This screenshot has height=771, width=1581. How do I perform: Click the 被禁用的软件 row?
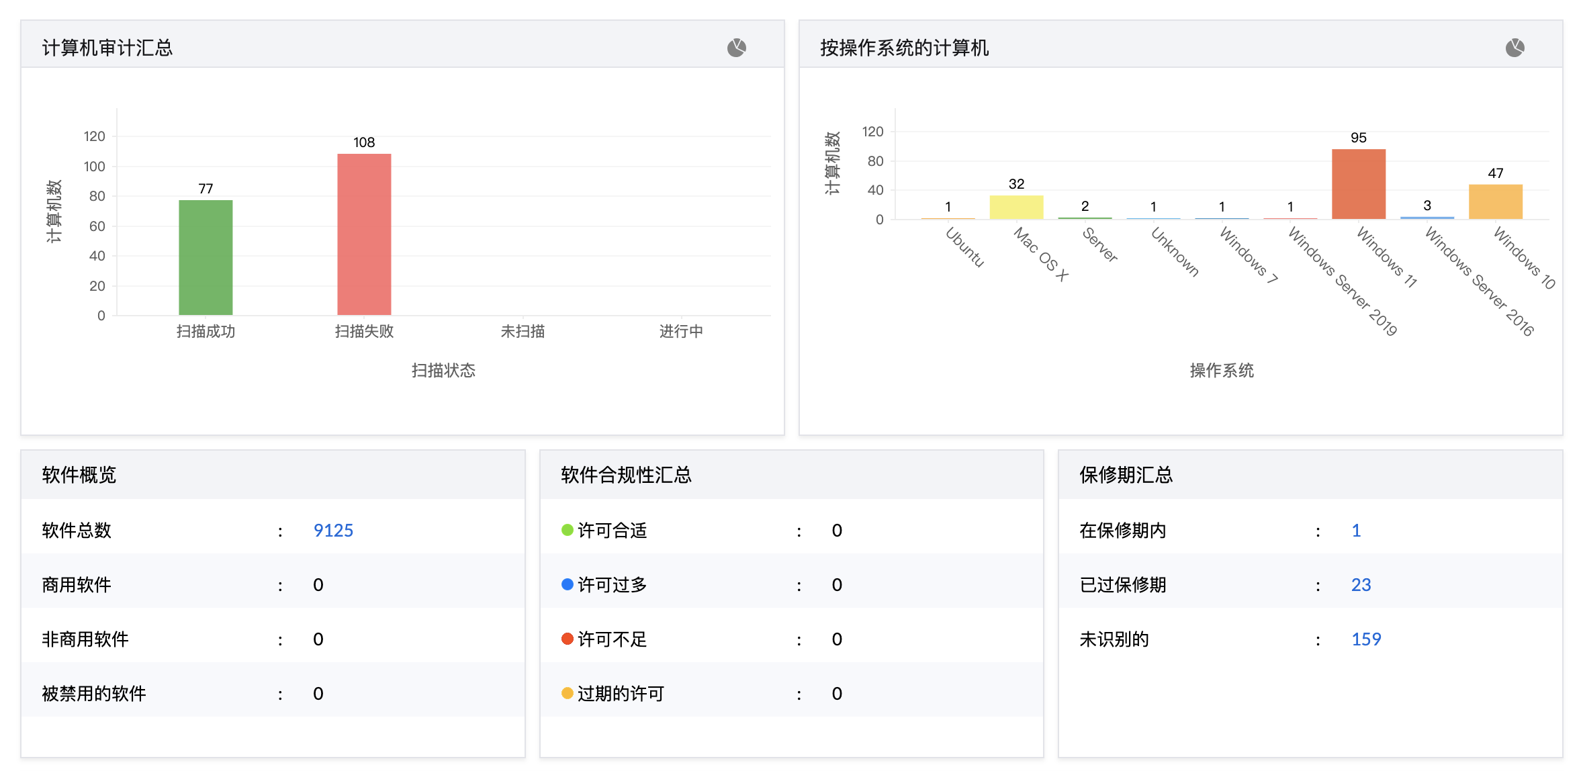pos(94,694)
